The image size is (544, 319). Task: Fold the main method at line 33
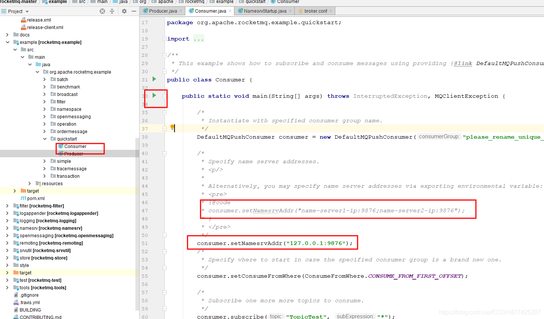pos(164,96)
